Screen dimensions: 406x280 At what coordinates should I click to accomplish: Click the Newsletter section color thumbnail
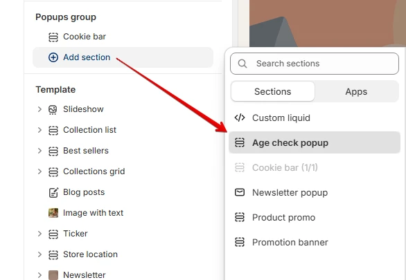53,275
